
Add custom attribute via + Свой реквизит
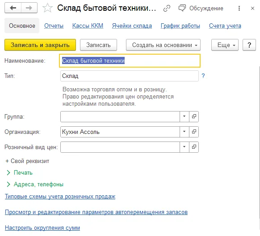point(27,161)
